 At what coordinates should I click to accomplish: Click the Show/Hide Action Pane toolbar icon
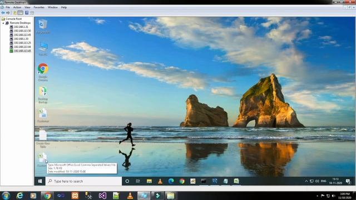coord(32,13)
